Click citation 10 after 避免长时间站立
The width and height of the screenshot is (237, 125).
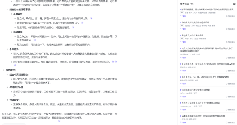[x=113, y=62]
